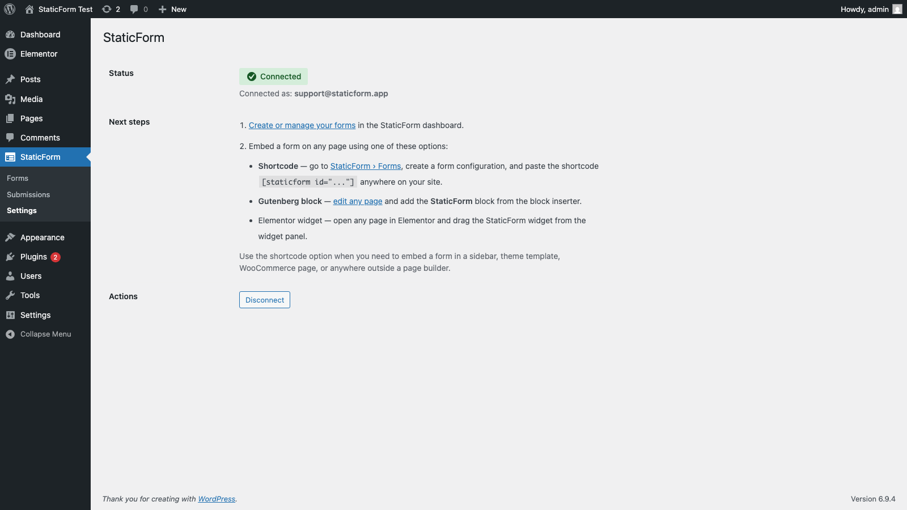Screen dimensions: 907x510
Task: Click the Collapse Menu arrow icon
Action: pos(10,334)
